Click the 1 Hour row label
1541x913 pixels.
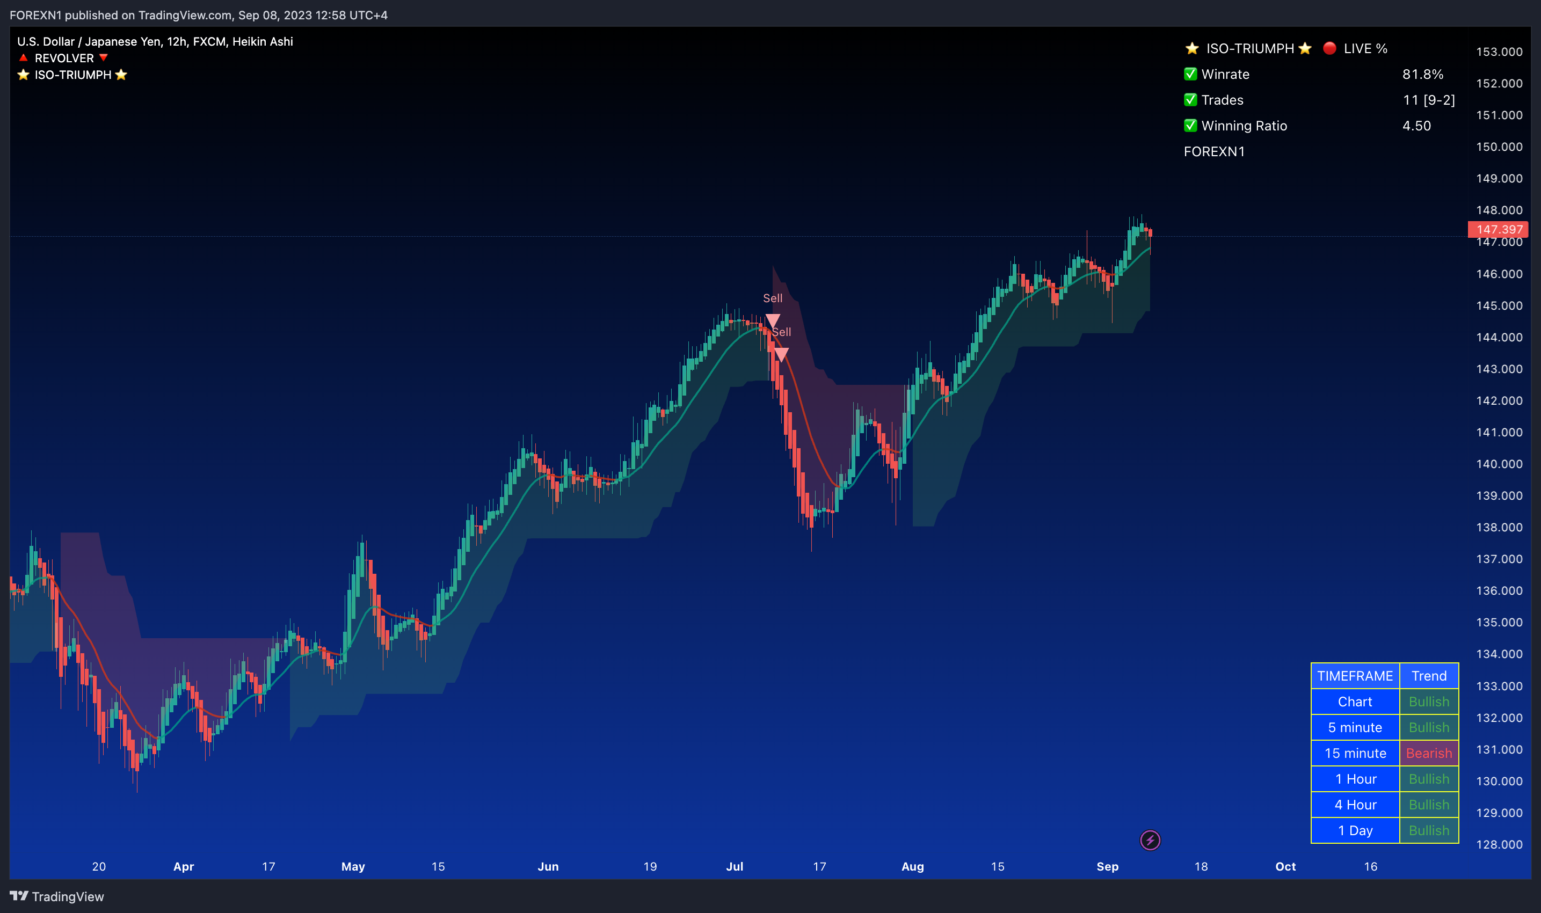[x=1355, y=779]
